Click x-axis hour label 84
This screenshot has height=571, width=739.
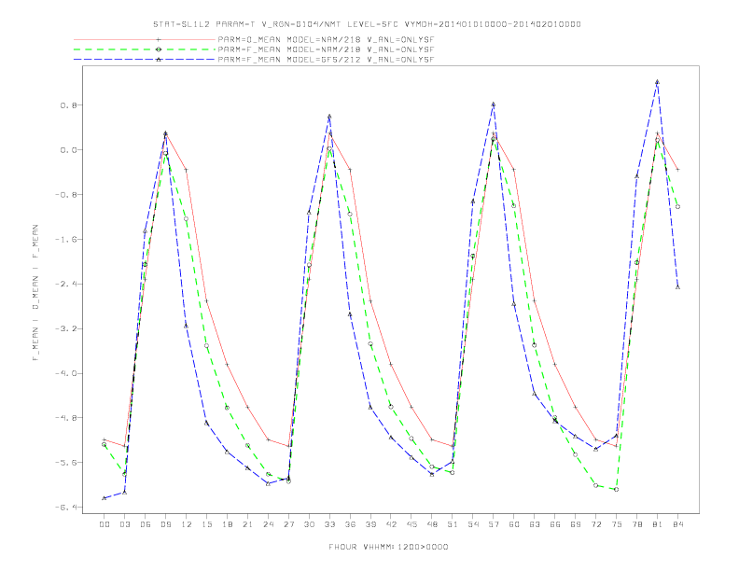click(678, 524)
